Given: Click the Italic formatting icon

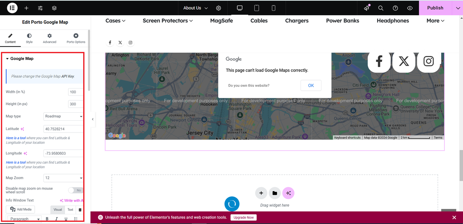Looking at the screenshot, I should (x=56, y=219).
